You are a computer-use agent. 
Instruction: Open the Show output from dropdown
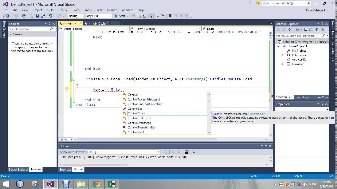pos(123,152)
